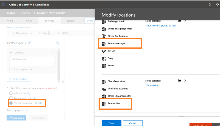Click the To-Do checkmark icon
The width and height of the screenshot is (220, 126).
pos(104,51)
